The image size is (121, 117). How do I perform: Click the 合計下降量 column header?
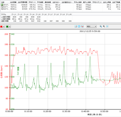click(116, 2)
